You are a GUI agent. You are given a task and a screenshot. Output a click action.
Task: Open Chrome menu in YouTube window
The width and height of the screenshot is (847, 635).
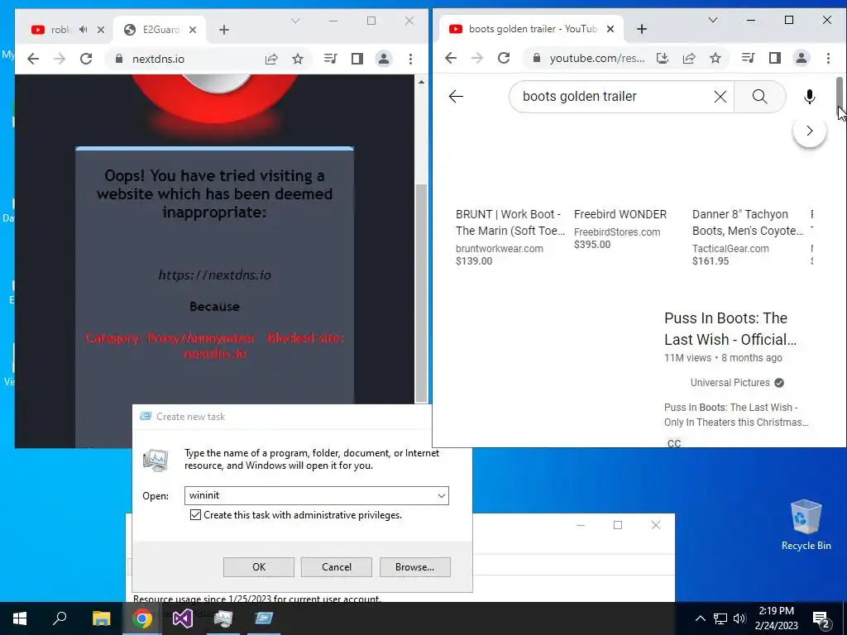828,58
